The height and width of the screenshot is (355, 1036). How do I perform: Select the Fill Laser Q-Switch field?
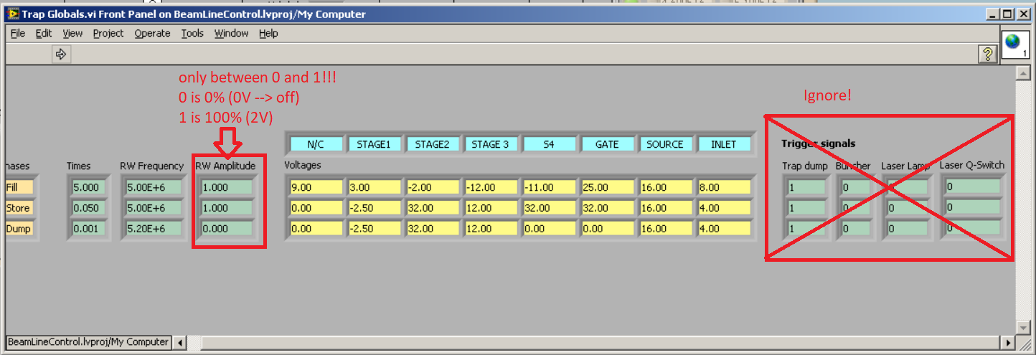click(x=972, y=186)
